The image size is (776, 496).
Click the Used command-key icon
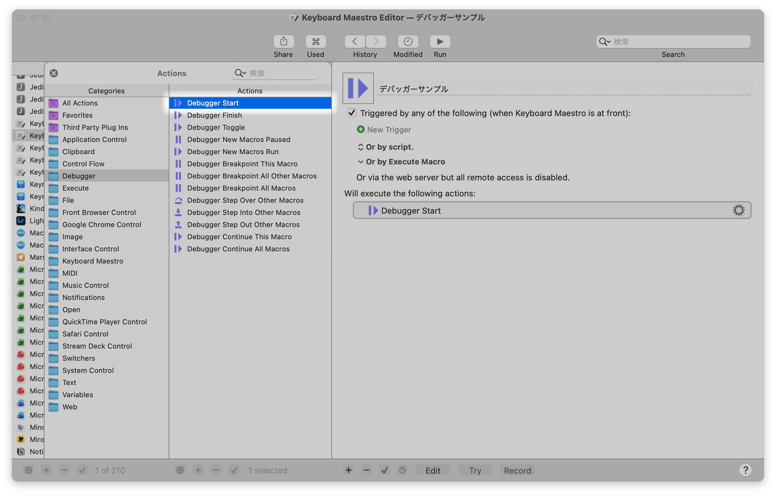(x=315, y=42)
